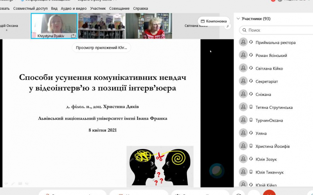Open the Вид menu
Image resolution: width=313 pixels, height=195 pixels.
coord(54,8)
